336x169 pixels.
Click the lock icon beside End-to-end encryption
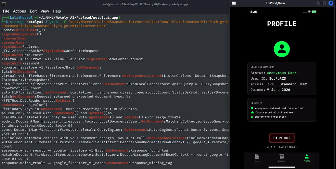[x=252, y=117]
